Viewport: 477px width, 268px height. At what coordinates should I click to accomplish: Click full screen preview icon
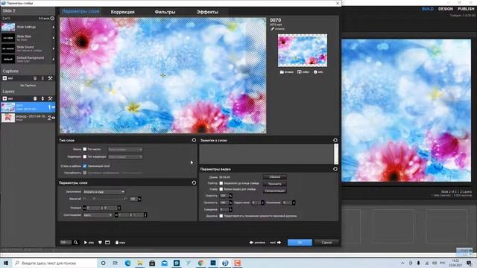(107, 243)
